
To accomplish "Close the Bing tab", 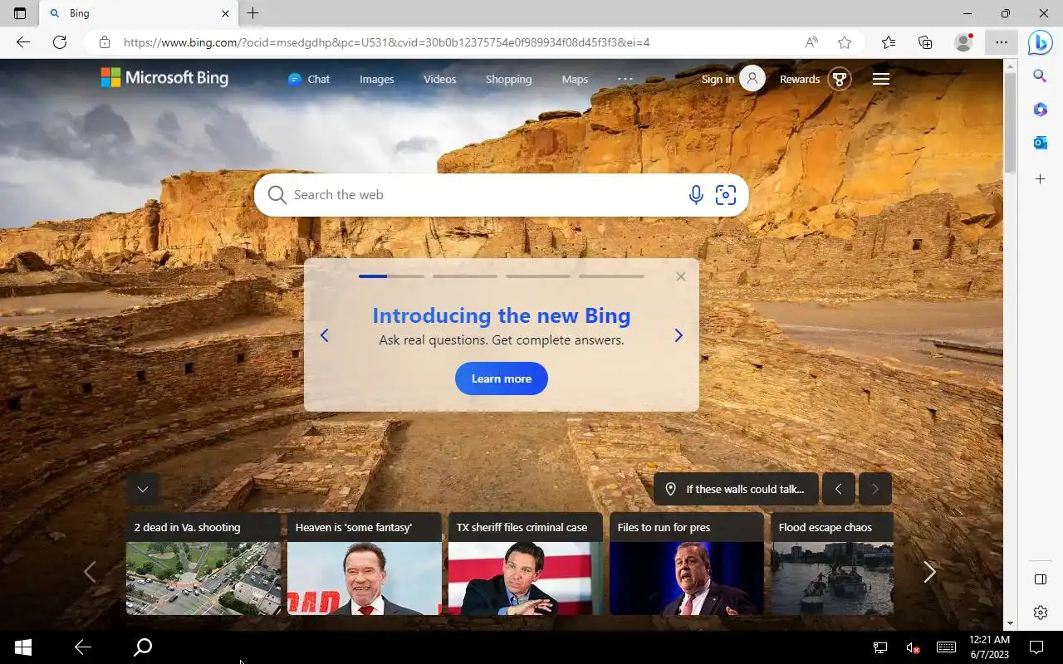I will pyautogui.click(x=226, y=13).
